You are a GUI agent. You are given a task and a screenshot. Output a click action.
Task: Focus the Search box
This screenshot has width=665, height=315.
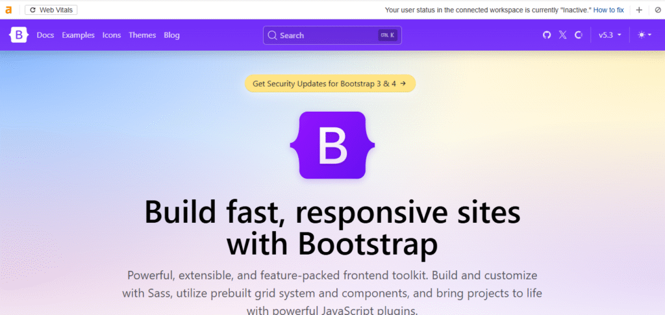coord(332,35)
